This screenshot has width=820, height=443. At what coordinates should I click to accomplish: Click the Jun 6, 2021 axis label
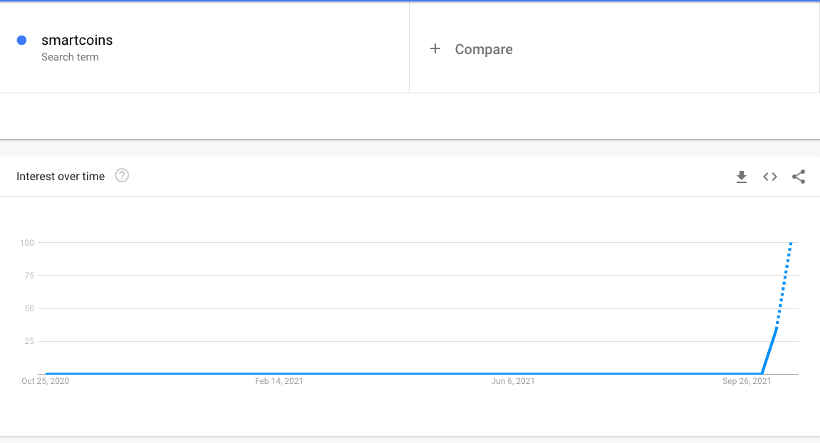513,381
